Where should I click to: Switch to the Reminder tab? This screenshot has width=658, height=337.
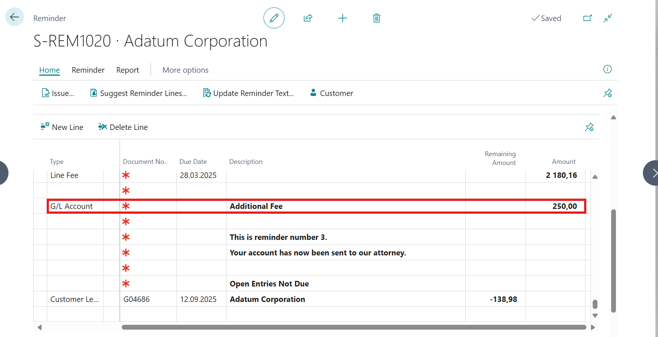88,70
